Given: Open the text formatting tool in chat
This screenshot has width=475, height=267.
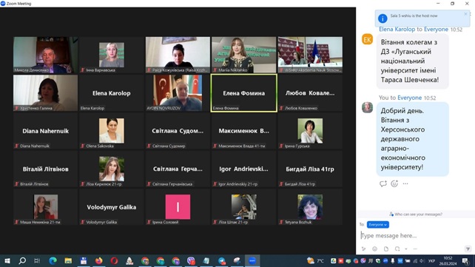Looking at the screenshot, I should click(x=363, y=249).
